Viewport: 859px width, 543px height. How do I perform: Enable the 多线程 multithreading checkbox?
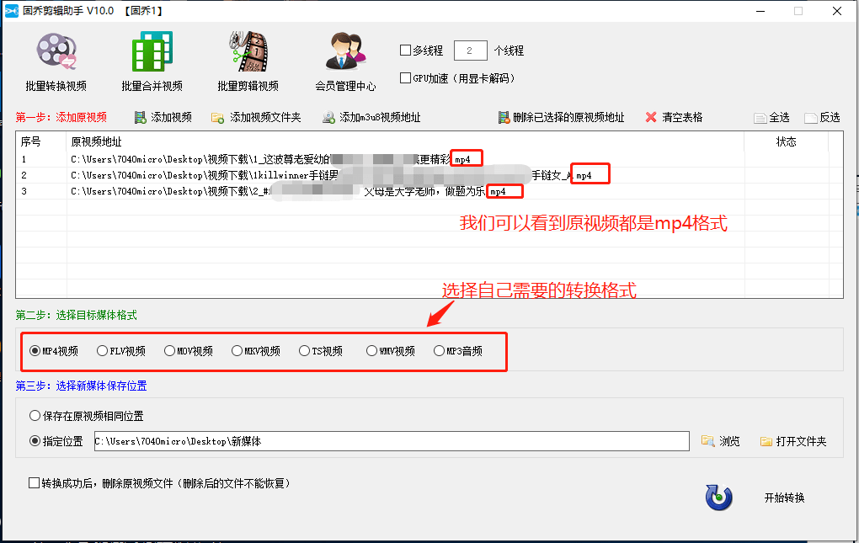tap(406, 51)
